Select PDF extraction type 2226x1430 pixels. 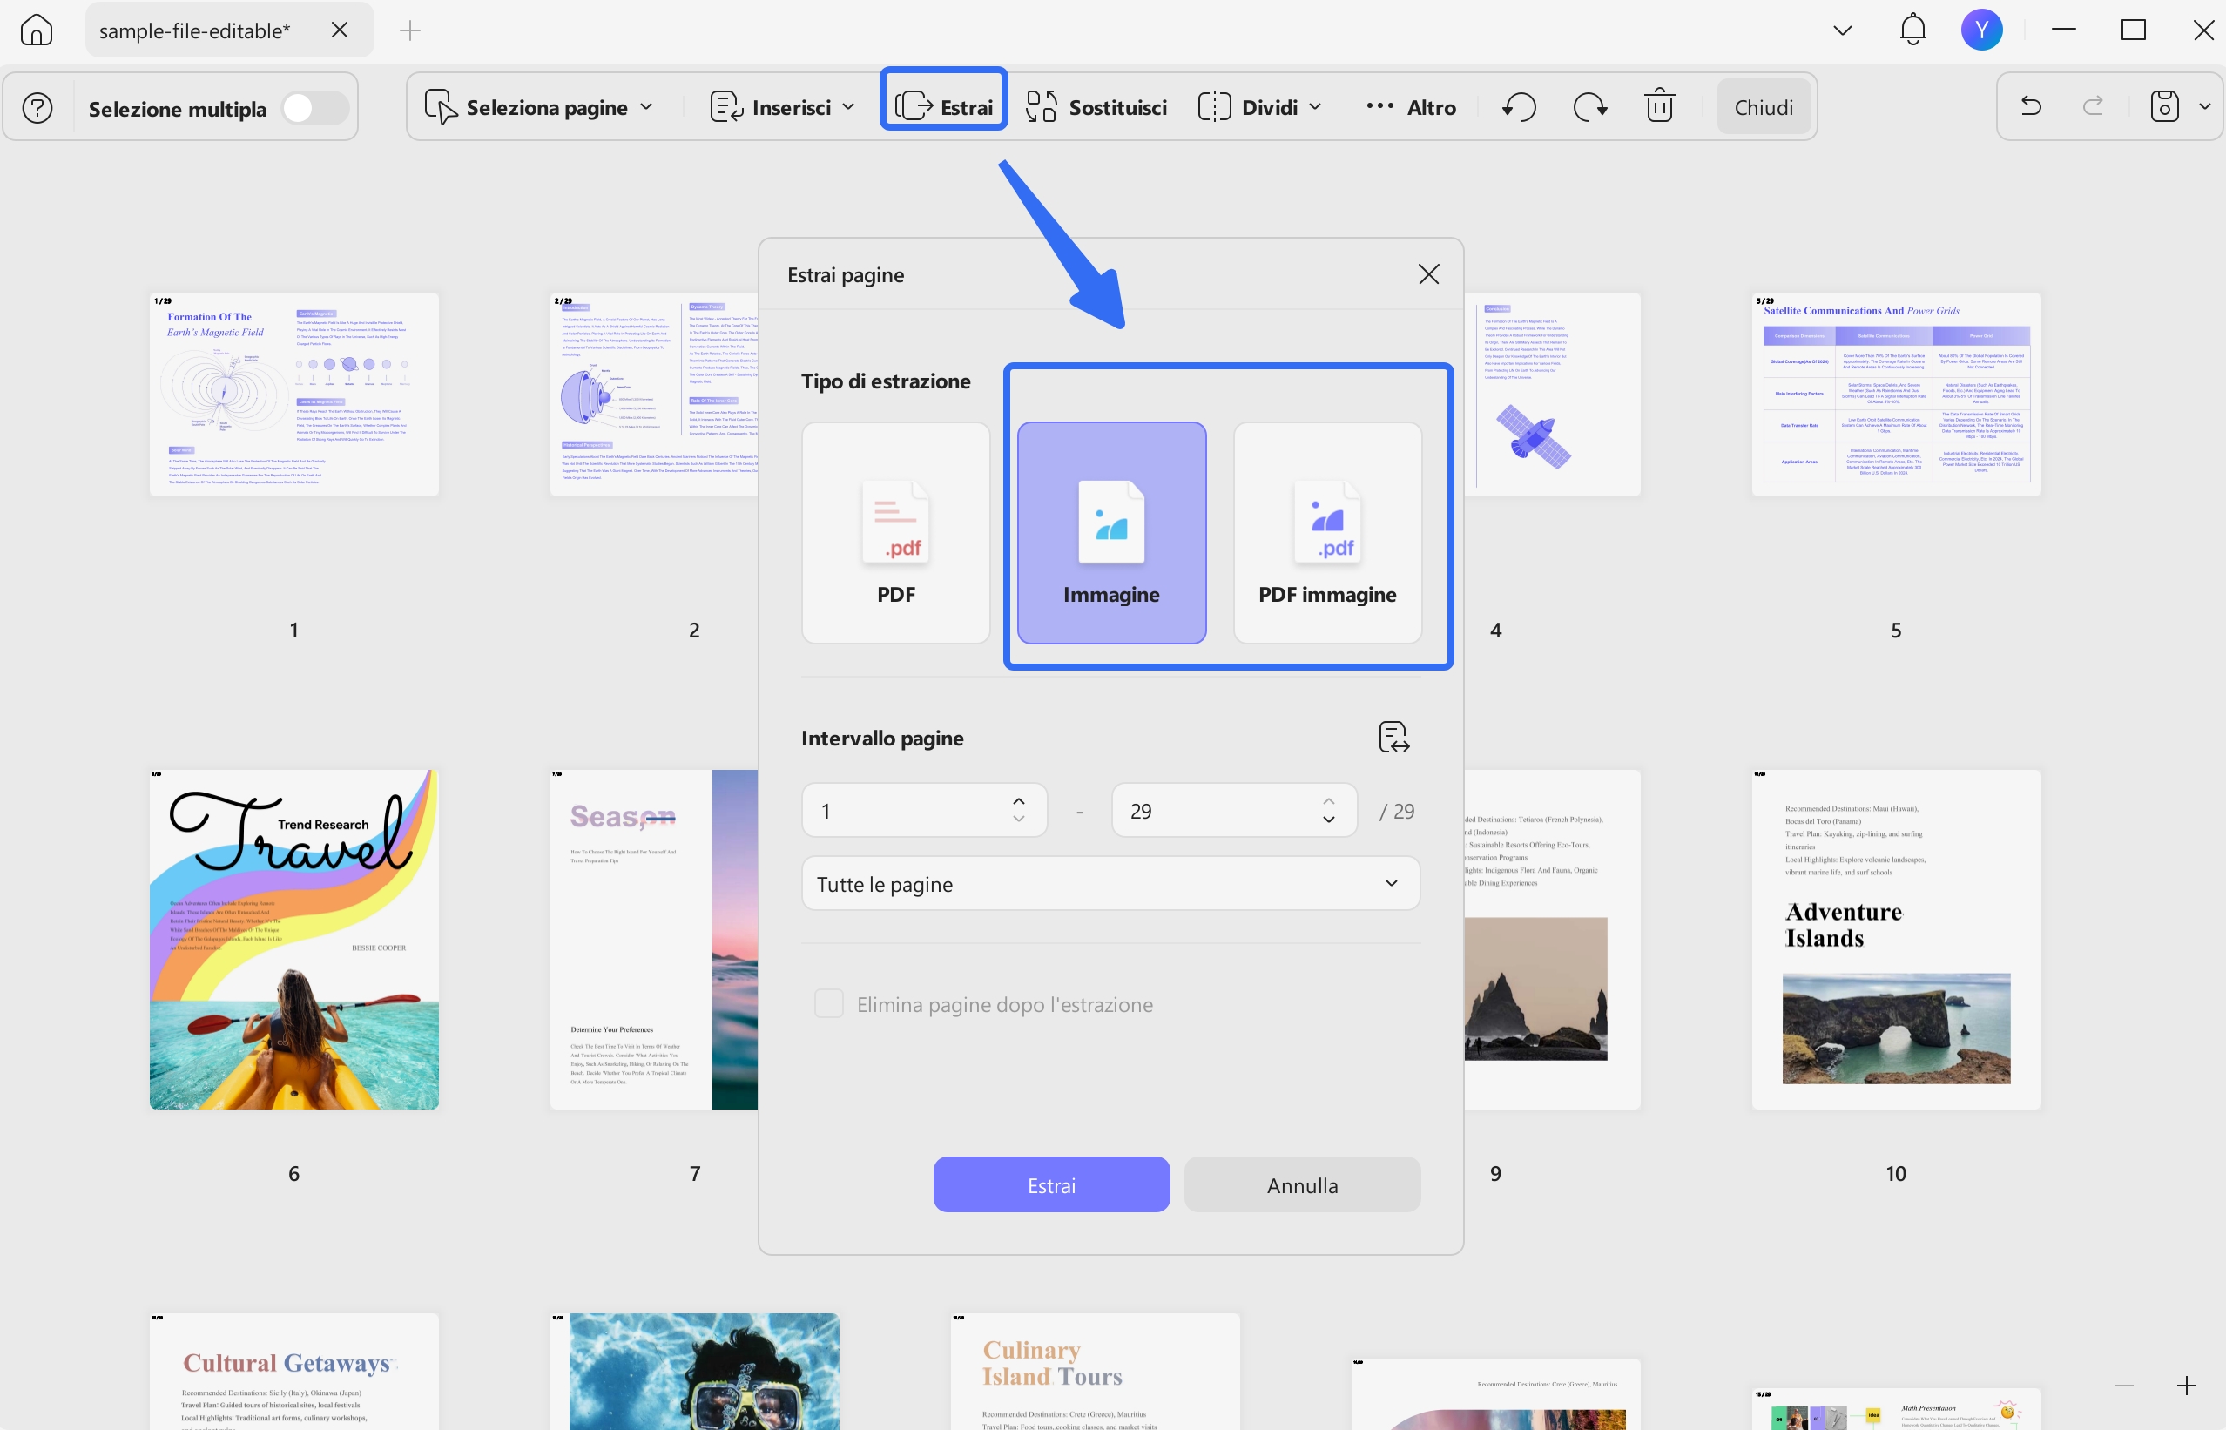click(x=895, y=533)
